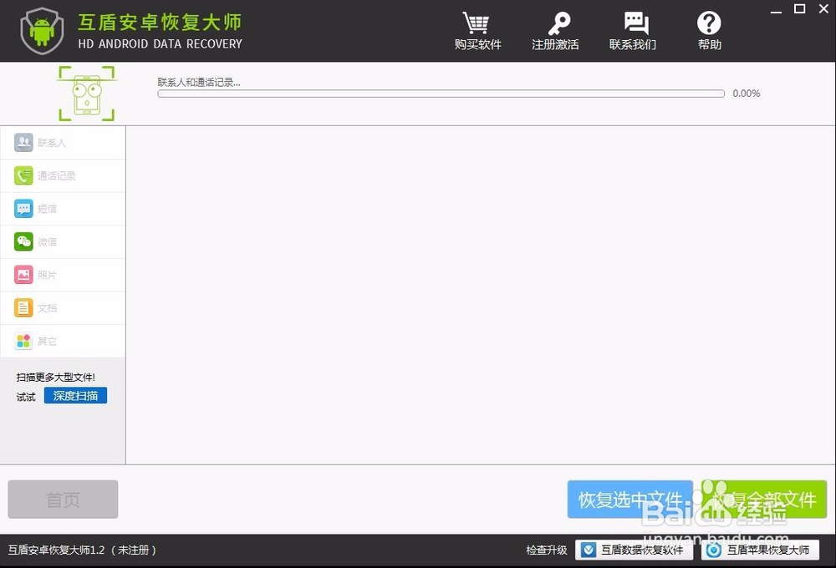Return to 首页 home page
Image resolution: width=836 pixels, height=568 pixels.
click(63, 499)
